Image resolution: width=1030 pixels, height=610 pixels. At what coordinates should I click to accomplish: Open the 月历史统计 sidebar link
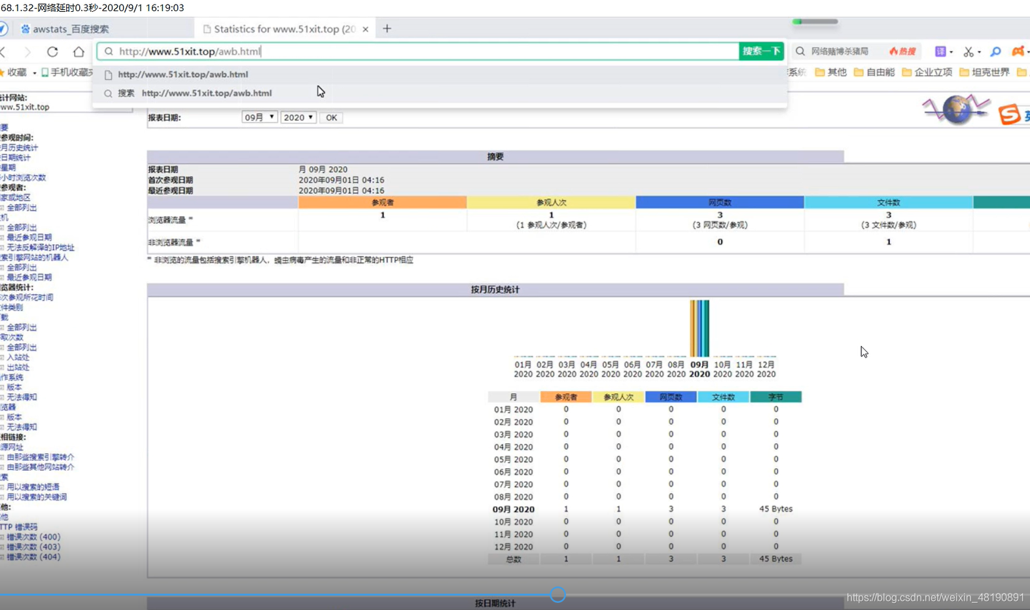[x=20, y=148]
